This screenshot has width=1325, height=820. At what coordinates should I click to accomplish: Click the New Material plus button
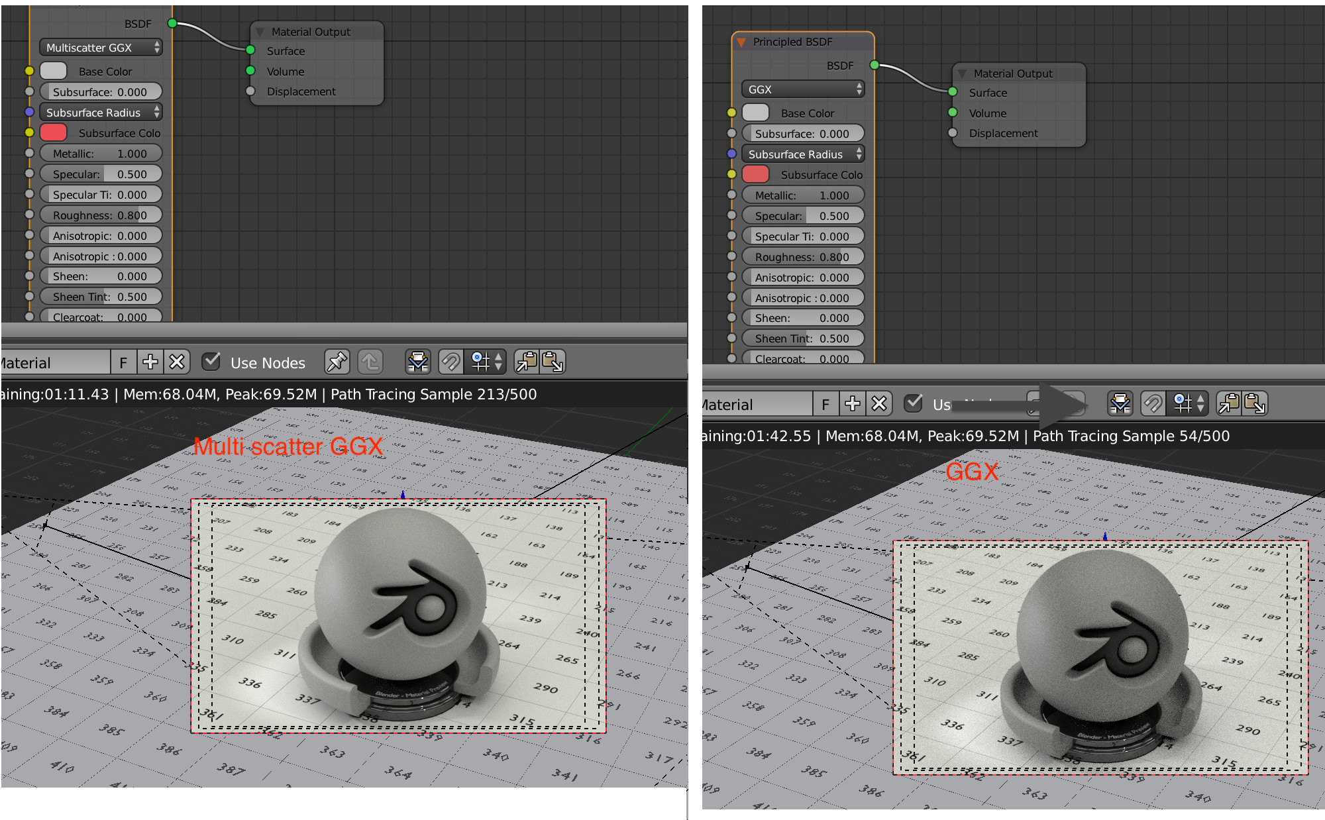[150, 362]
